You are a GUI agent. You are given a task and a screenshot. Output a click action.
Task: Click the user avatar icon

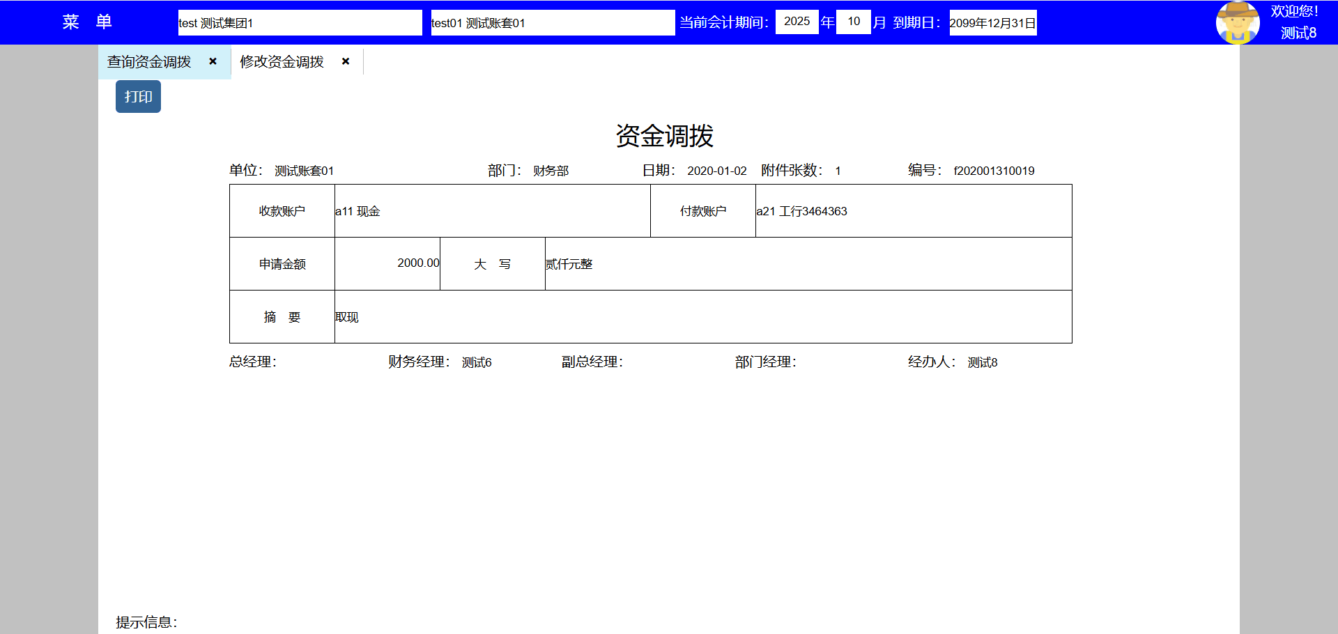tap(1237, 22)
